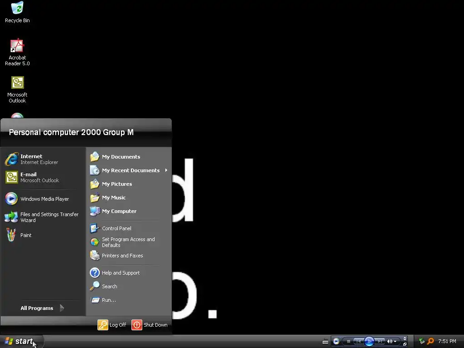The image size is (464, 348).
Task: Open Search from Start menu
Action: tap(129, 286)
